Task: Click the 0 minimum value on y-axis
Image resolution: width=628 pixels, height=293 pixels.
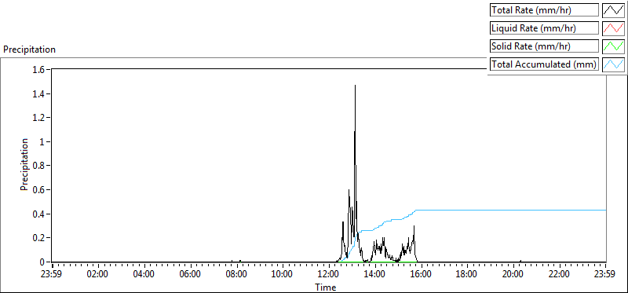Action: click(42, 262)
